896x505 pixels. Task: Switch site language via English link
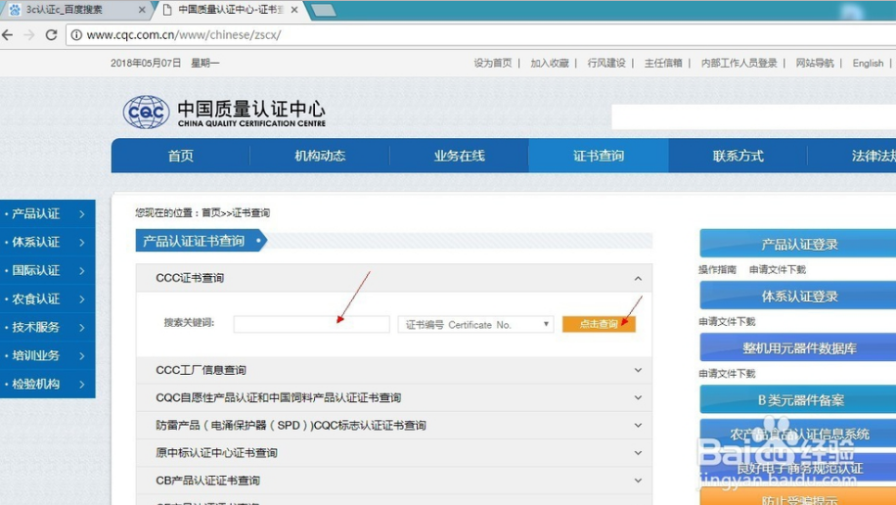pos(868,63)
